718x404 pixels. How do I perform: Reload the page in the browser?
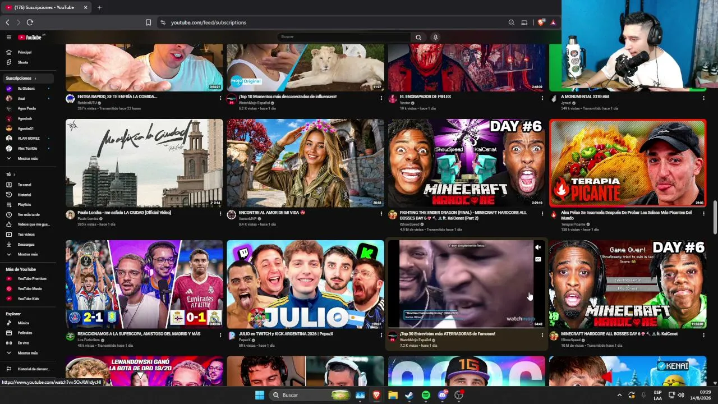tap(30, 22)
